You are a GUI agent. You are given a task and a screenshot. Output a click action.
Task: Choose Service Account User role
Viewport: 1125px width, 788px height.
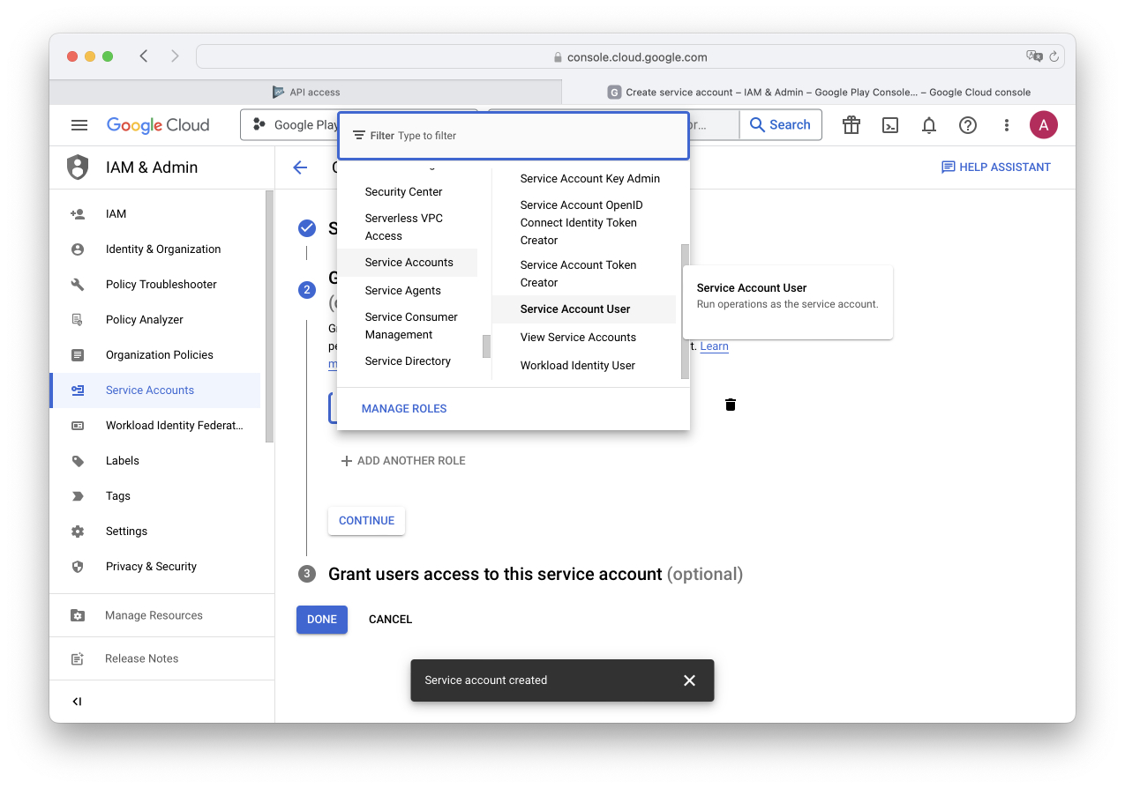click(x=584, y=309)
